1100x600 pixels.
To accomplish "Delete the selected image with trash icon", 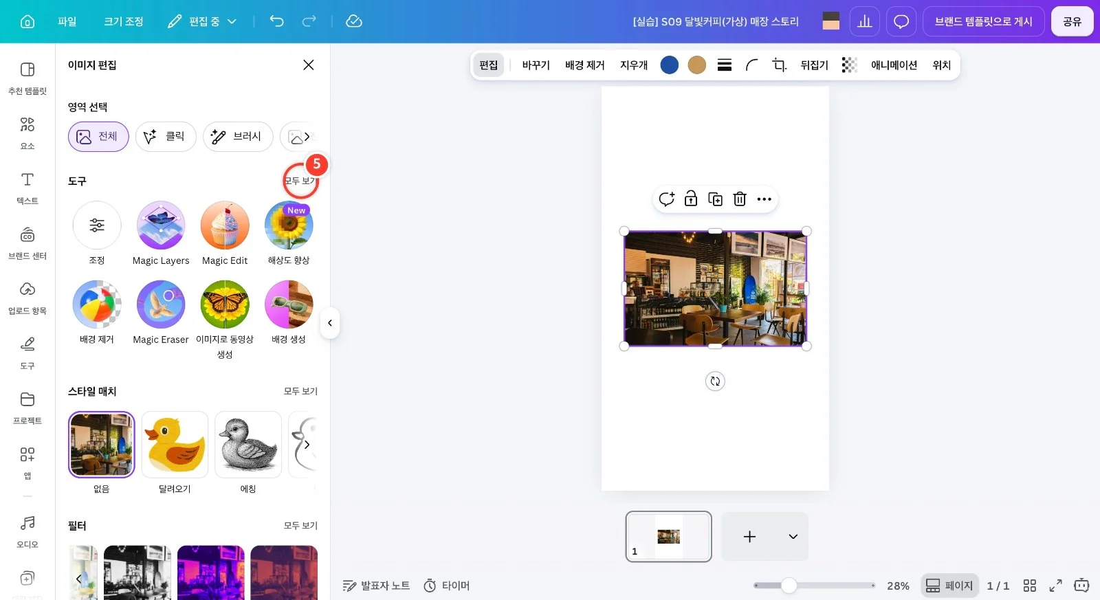I will click(740, 199).
